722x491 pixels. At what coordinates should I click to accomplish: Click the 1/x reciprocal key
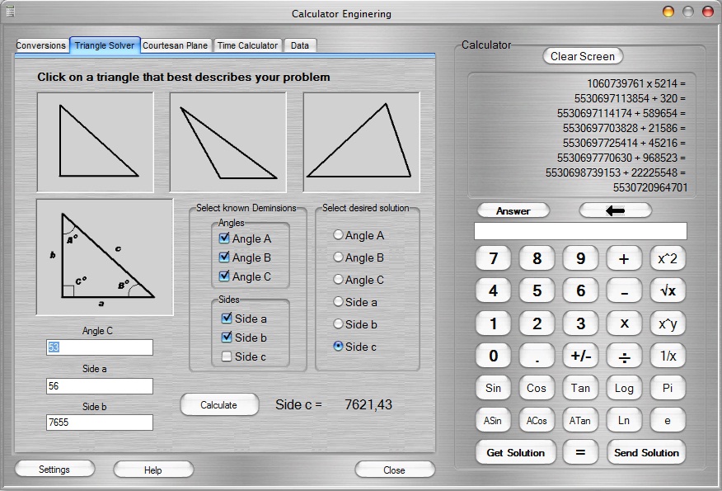click(x=668, y=356)
